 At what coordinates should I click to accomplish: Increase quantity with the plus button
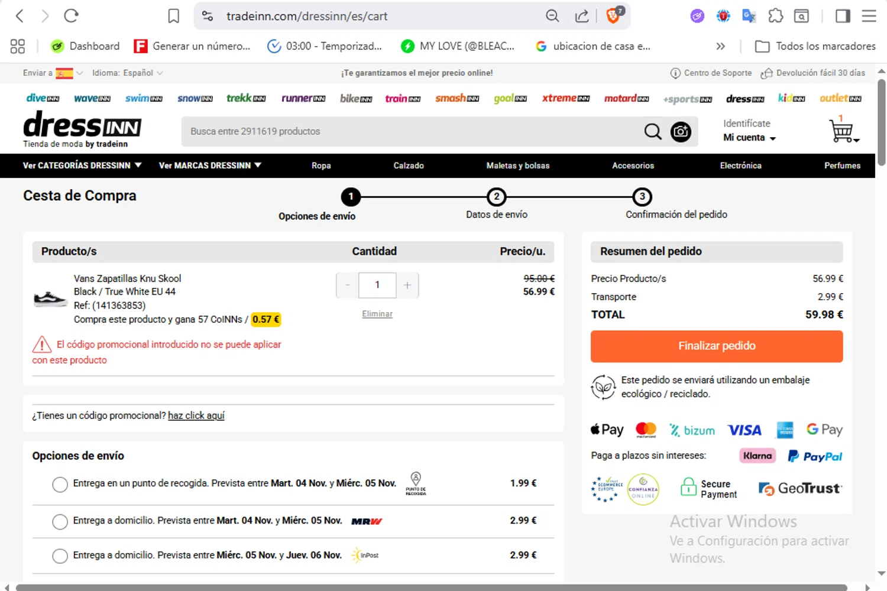coord(407,285)
